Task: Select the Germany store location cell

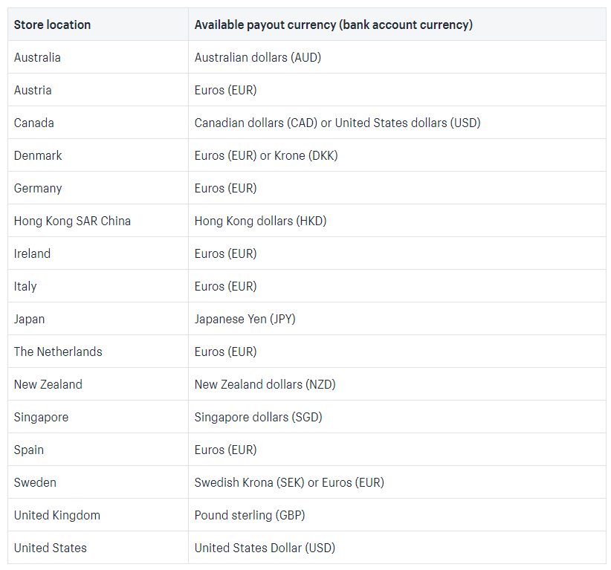Action: tap(38, 188)
